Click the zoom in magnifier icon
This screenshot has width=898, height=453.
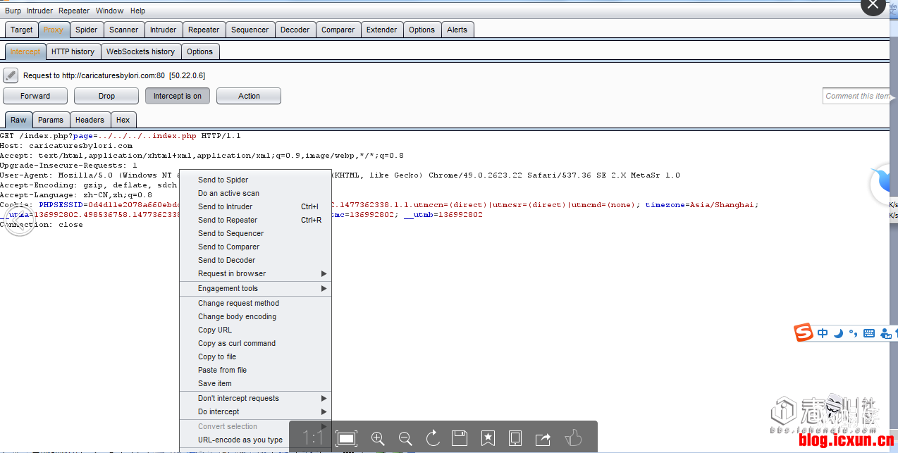378,438
